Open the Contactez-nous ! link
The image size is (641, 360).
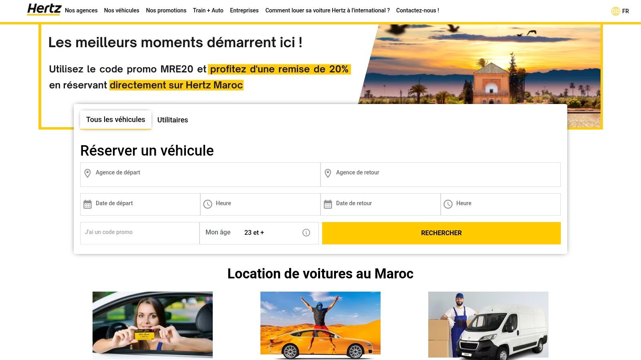click(x=417, y=10)
